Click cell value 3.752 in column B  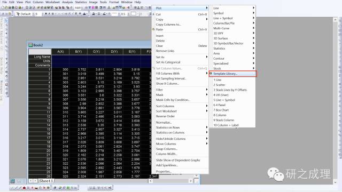(82, 70)
